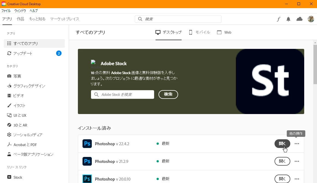Switch to the 作品 tab

click(20, 19)
